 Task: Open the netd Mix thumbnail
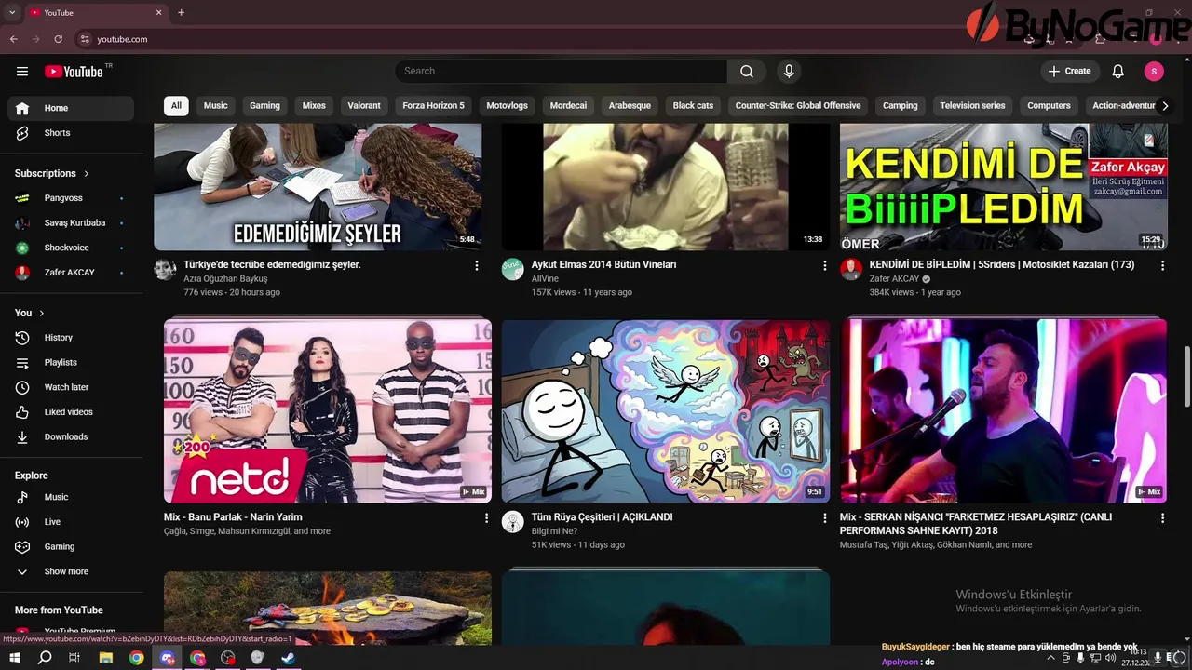point(328,411)
